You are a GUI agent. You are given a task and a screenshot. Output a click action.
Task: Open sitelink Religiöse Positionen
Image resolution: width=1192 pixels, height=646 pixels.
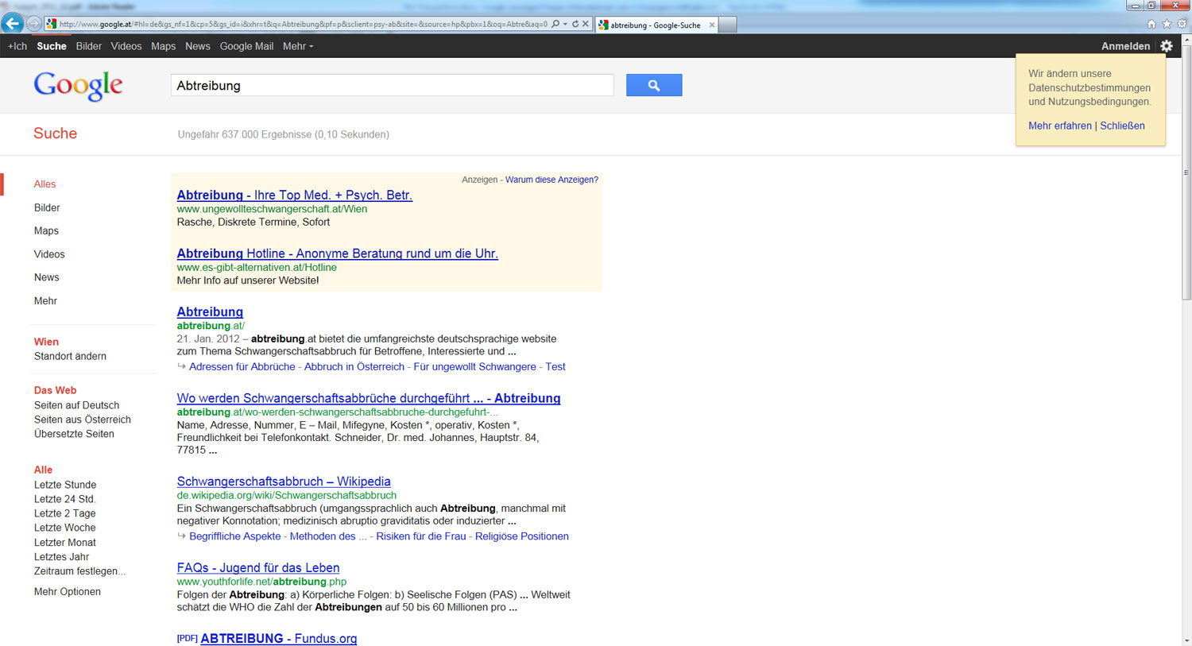[522, 536]
